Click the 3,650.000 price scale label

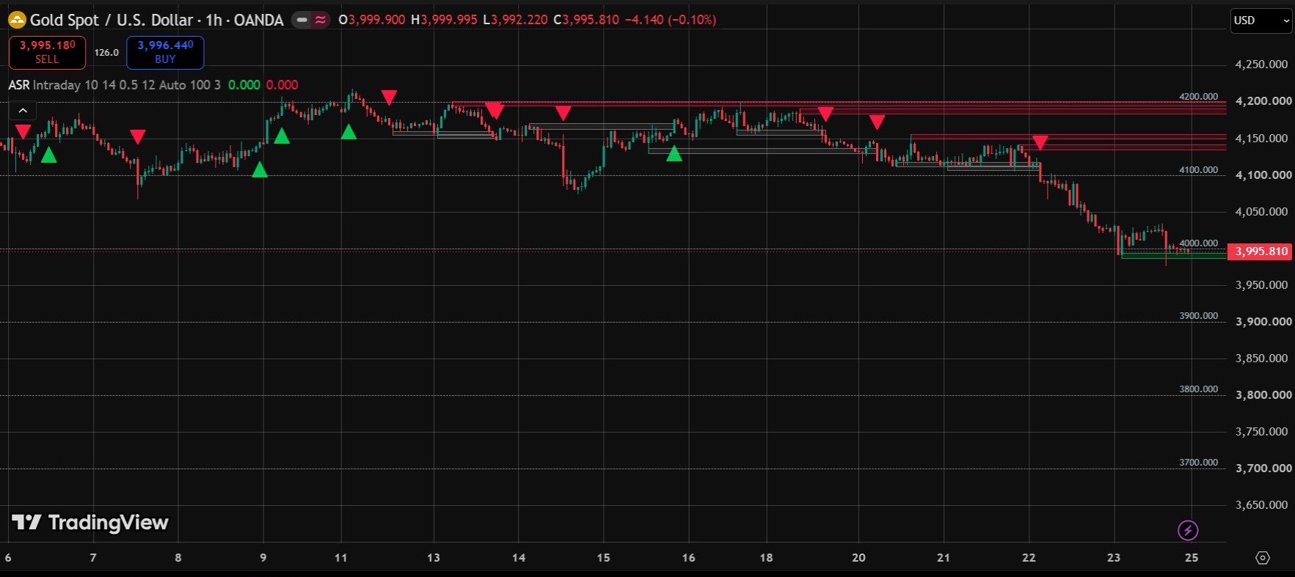pos(1261,505)
